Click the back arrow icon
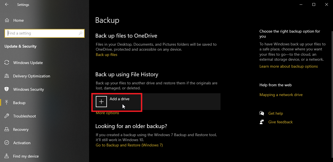The image size is (333, 162). (7, 4)
